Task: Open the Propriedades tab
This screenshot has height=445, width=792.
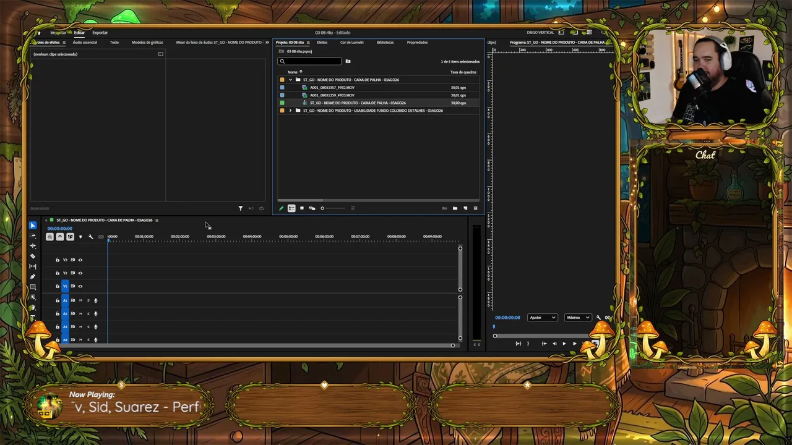Action: tap(417, 43)
